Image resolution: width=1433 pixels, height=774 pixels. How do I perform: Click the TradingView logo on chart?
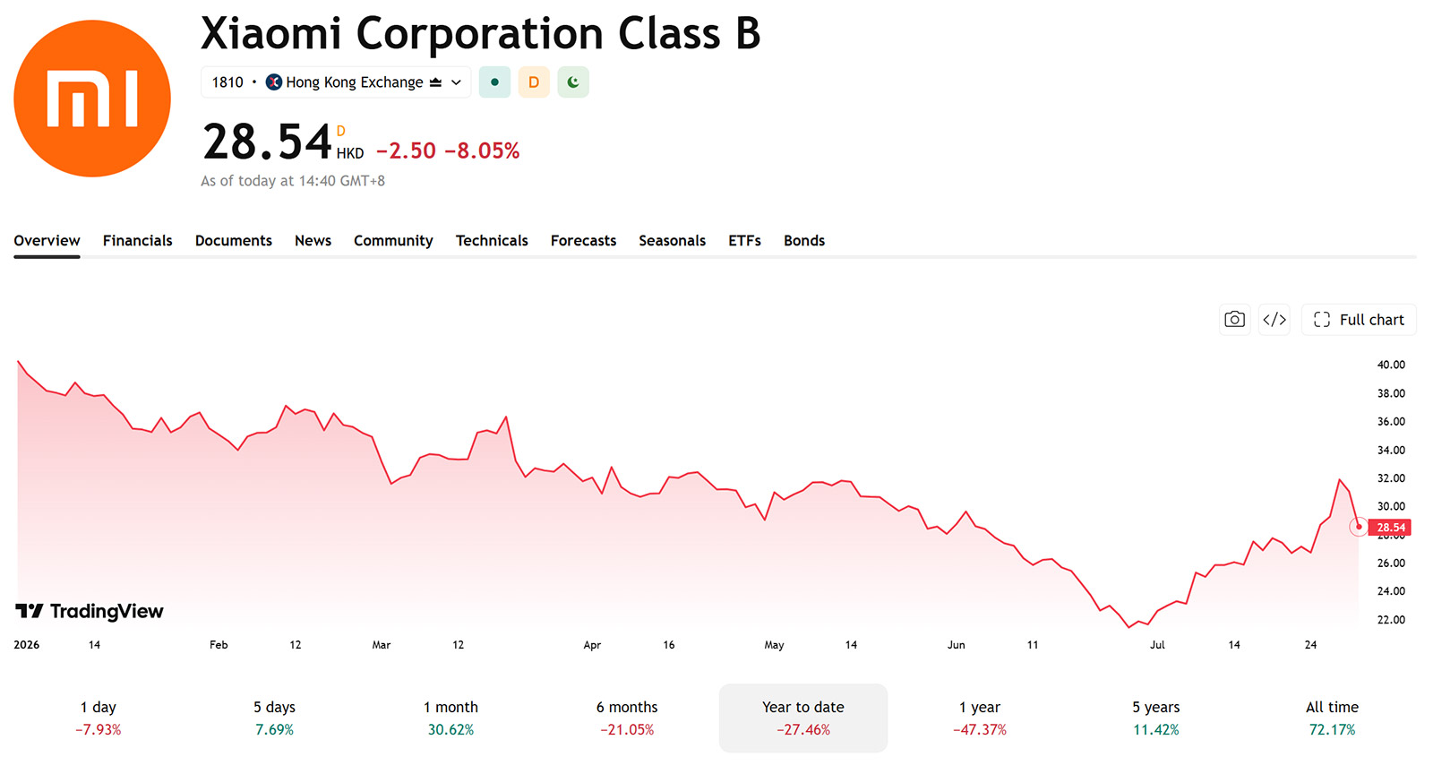coord(90,611)
